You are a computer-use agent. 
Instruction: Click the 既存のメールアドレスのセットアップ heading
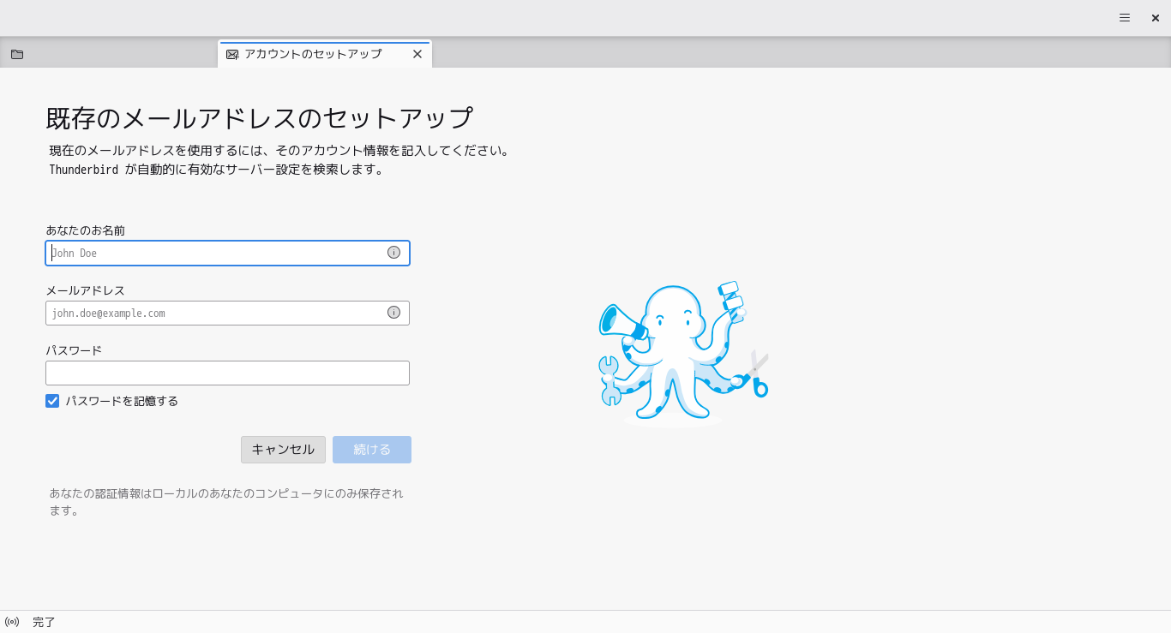(x=260, y=118)
